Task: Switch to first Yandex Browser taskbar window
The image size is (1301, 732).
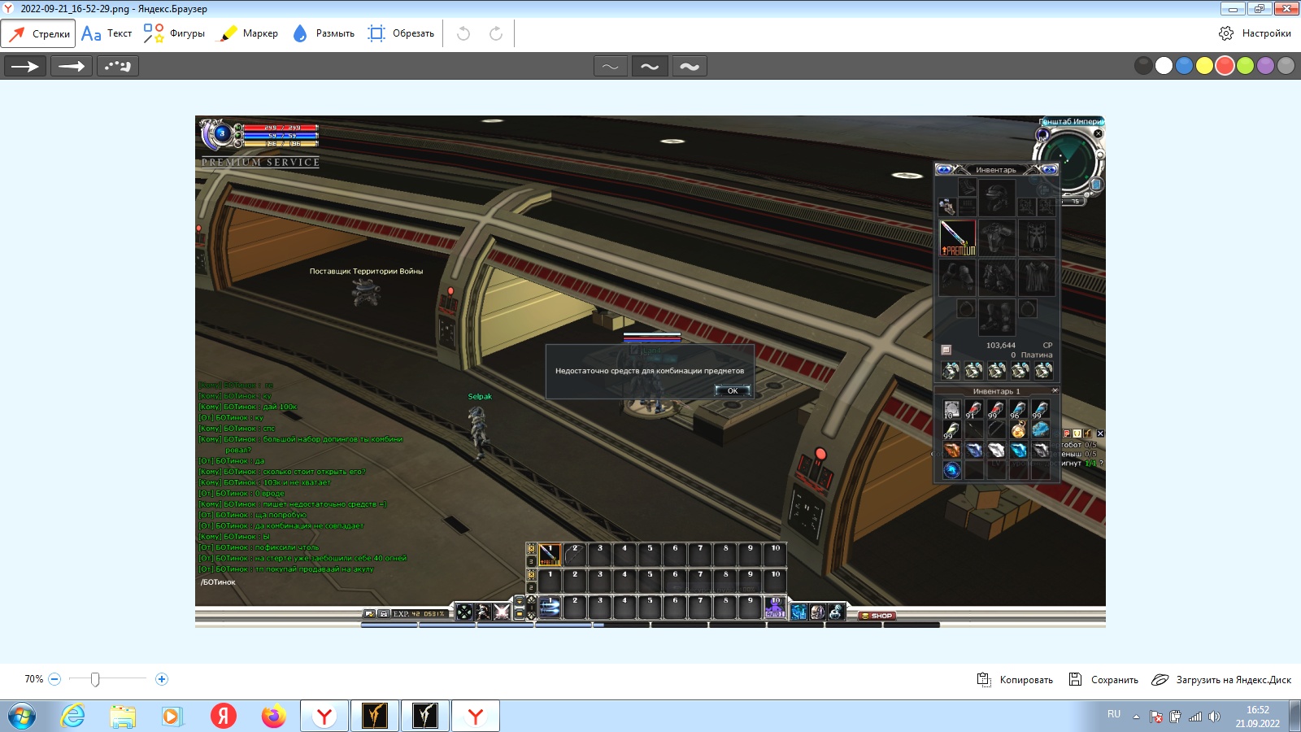Action: click(324, 717)
